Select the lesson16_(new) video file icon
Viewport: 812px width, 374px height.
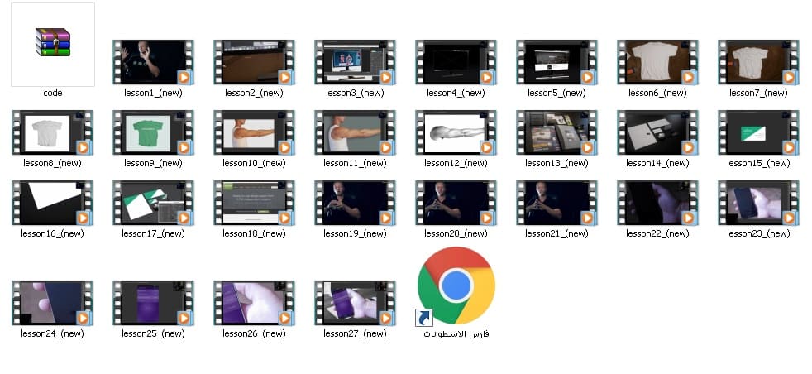coord(52,203)
